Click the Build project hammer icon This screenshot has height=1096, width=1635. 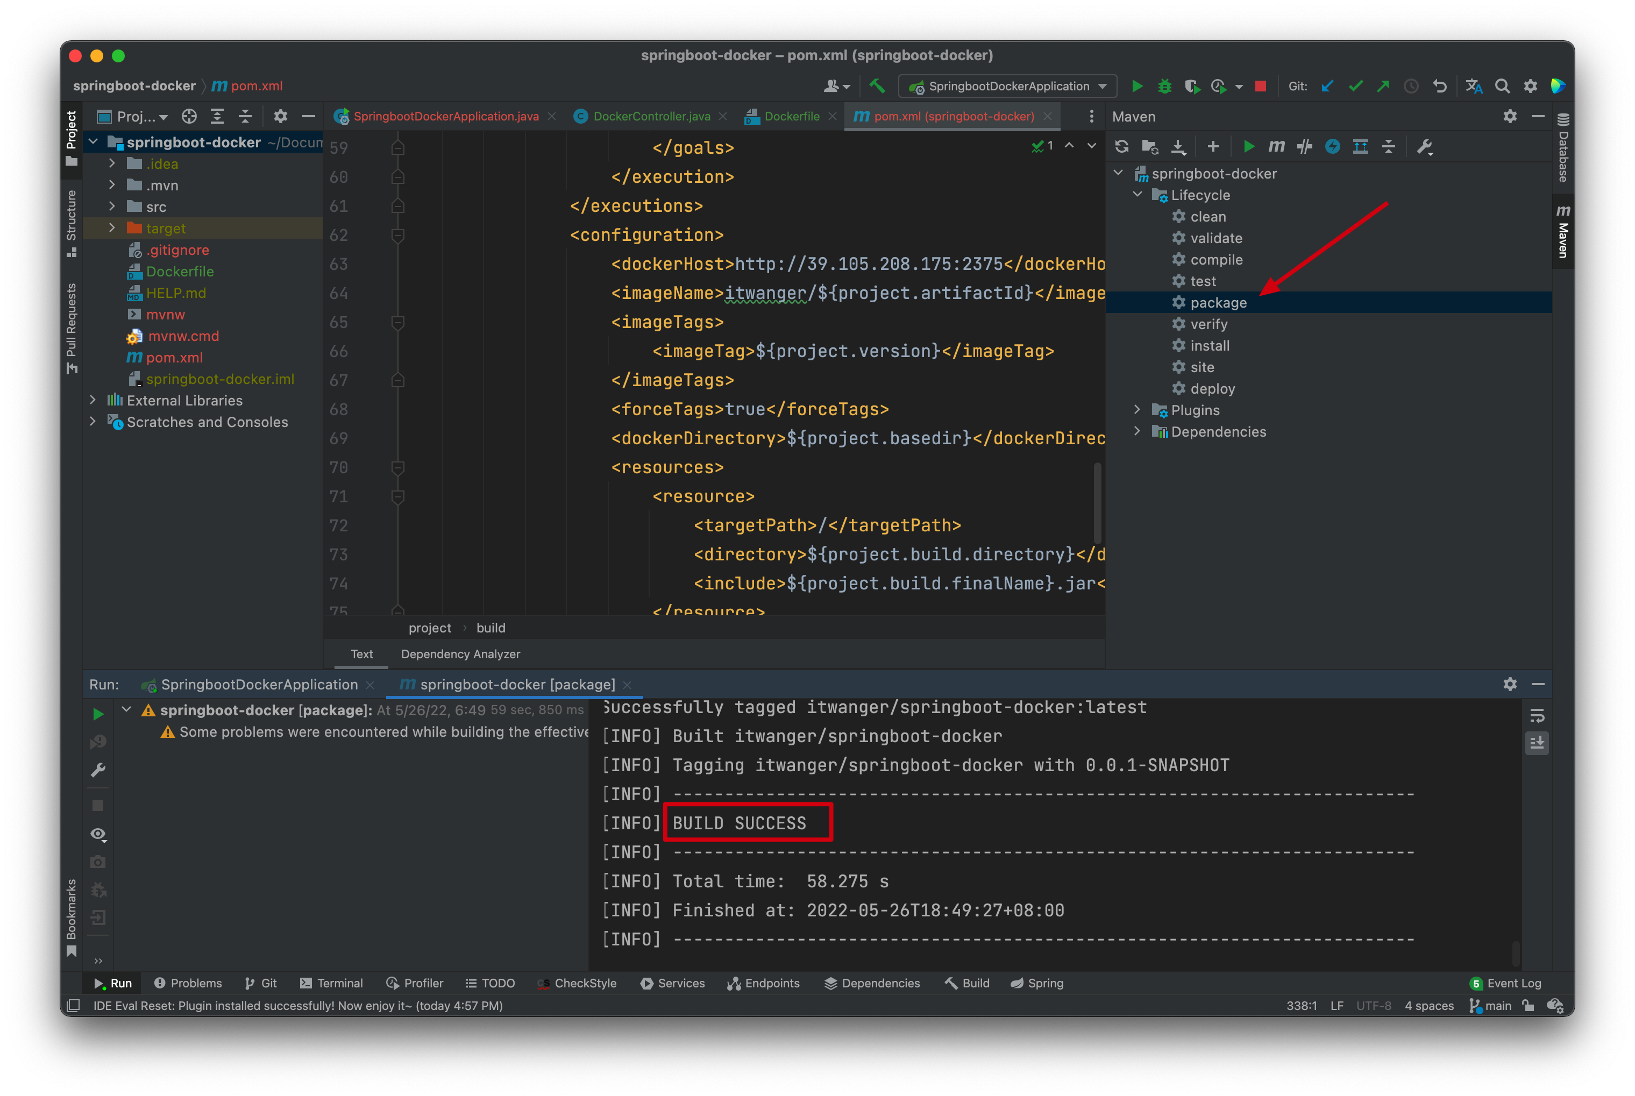[x=877, y=86]
